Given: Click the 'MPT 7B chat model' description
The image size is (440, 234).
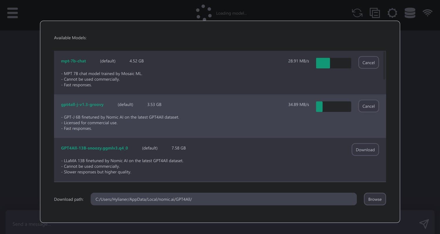Looking at the screenshot, I should pyautogui.click(x=101, y=74).
